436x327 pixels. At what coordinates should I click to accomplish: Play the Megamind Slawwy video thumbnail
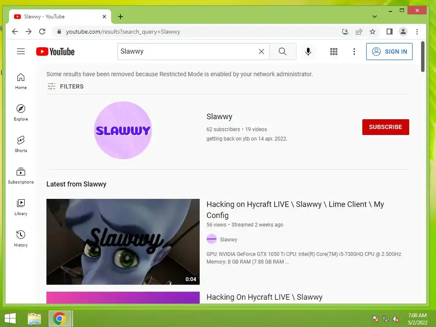[123, 242]
